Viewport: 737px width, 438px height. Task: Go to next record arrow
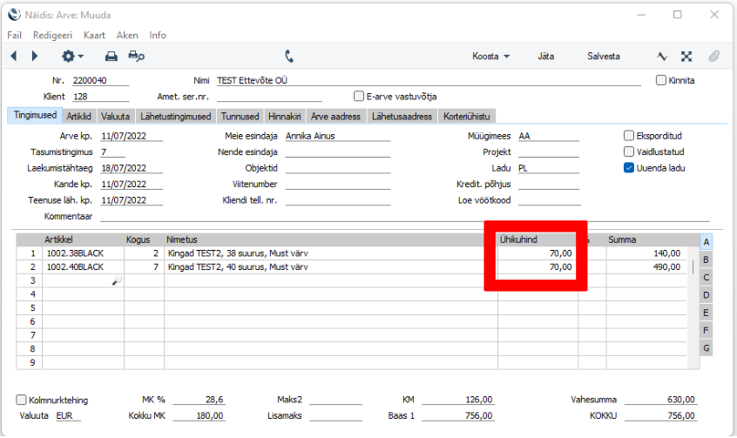(x=34, y=56)
